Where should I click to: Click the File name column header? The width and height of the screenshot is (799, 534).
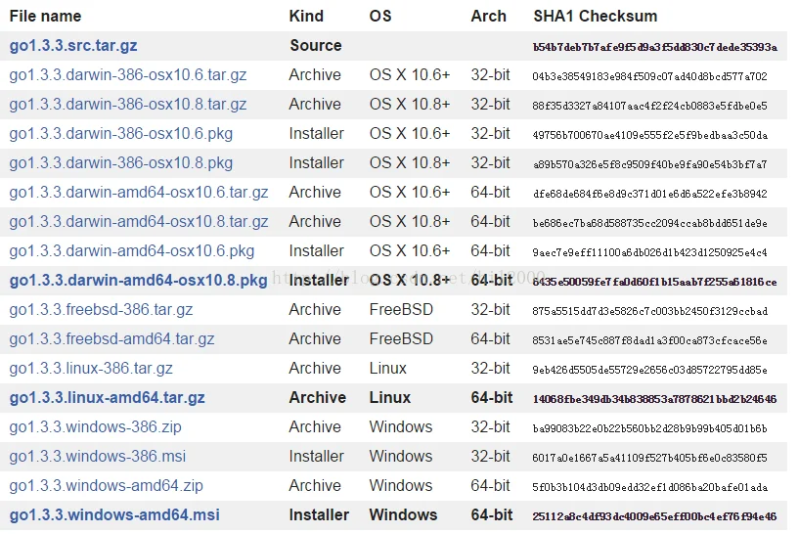tap(45, 17)
